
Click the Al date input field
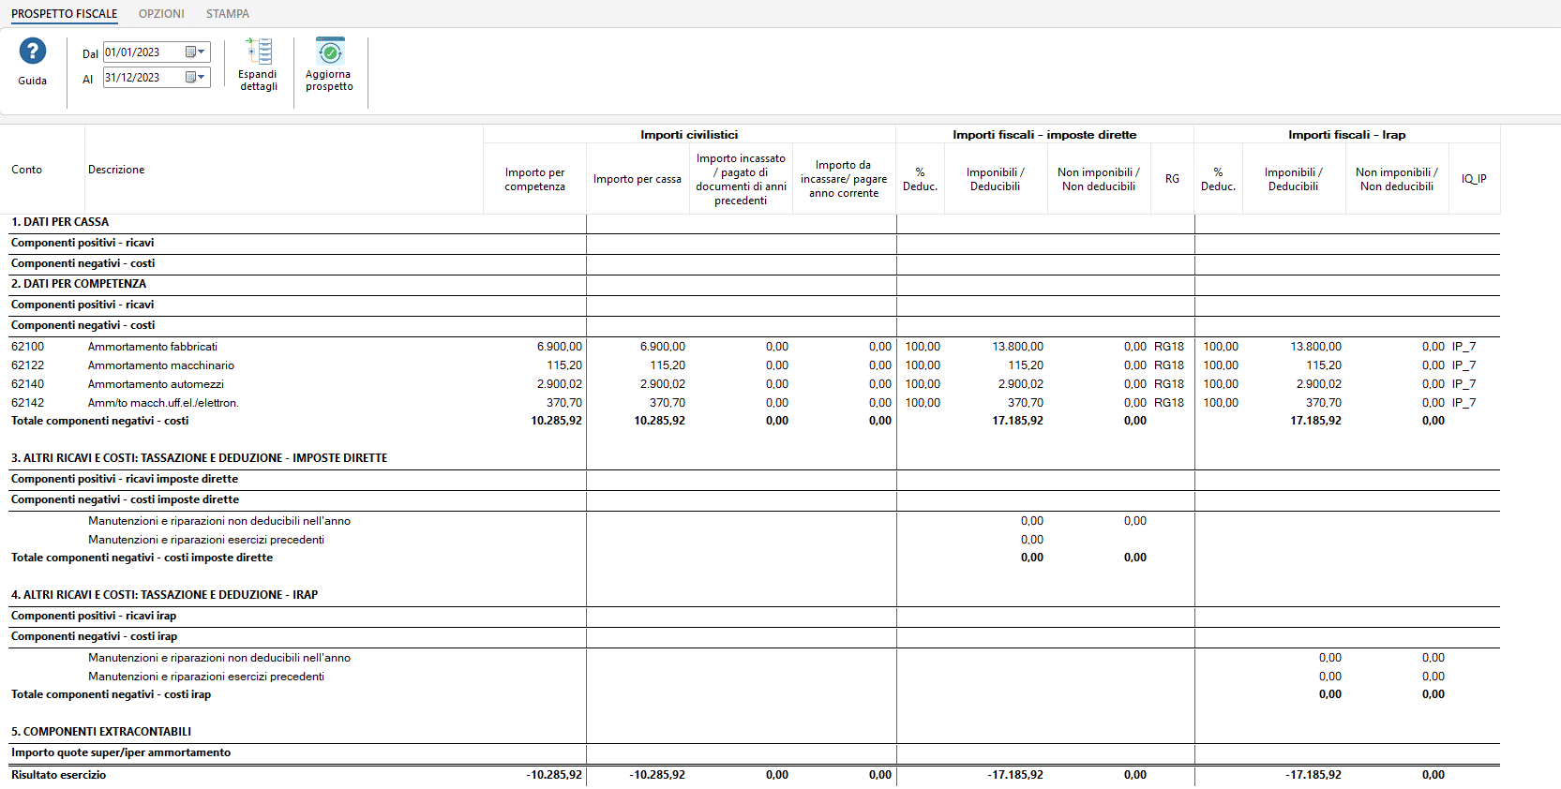[143, 78]
